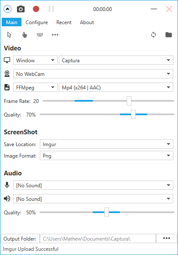
Task: Open overlay options with the three dots icon
Action: 55,35
